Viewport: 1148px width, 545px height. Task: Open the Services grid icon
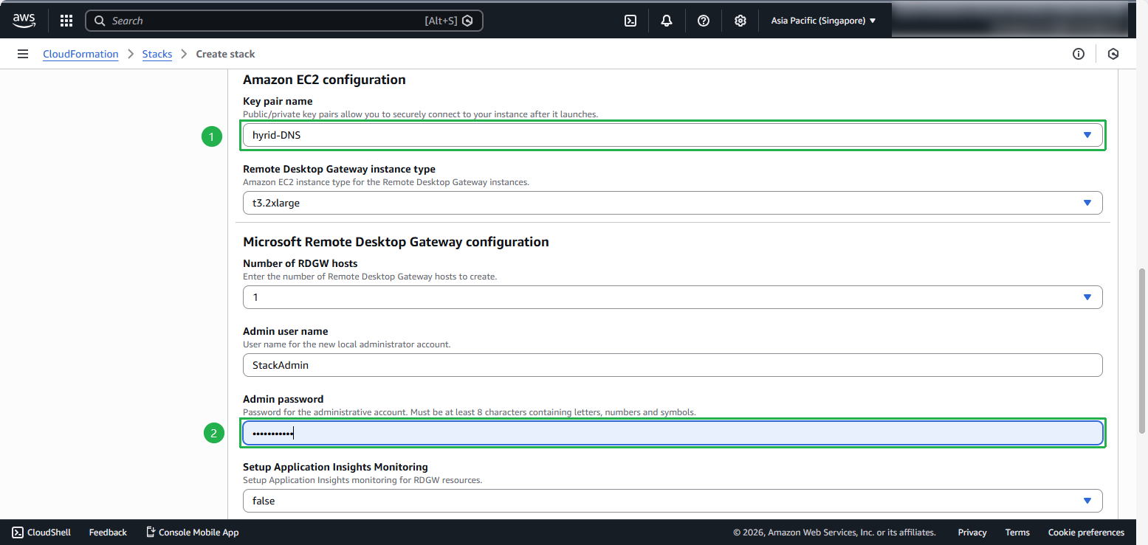pyautogui.click(x=66, y=20)
